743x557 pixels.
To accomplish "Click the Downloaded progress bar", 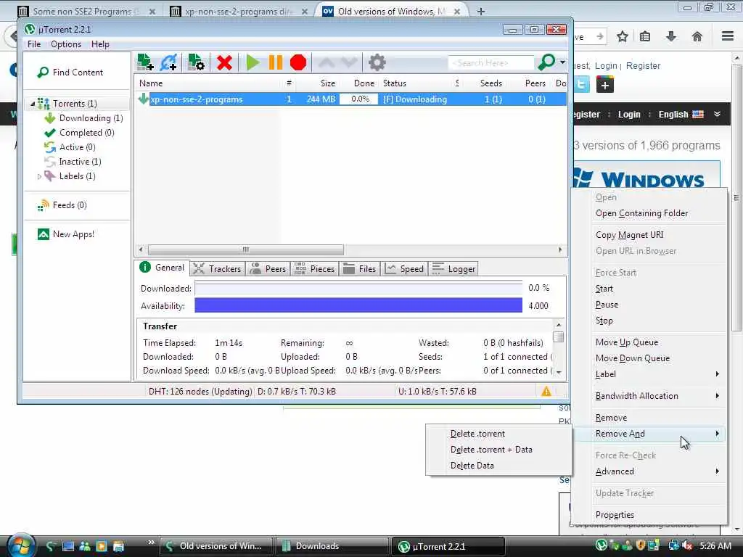I will coord(358,289).
